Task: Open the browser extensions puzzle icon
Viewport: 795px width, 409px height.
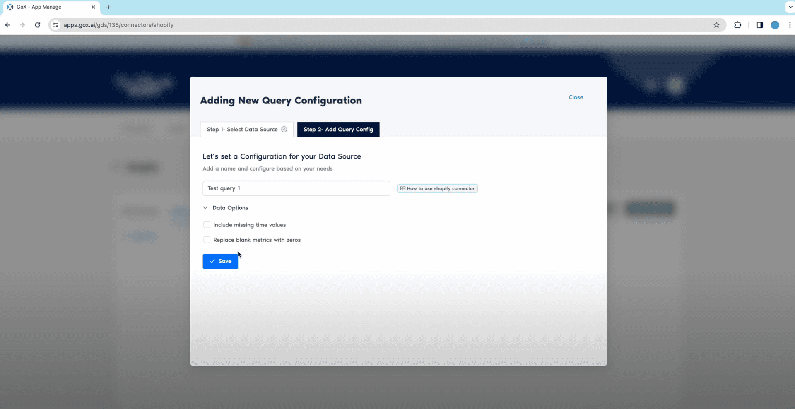Action: (737, 25)
